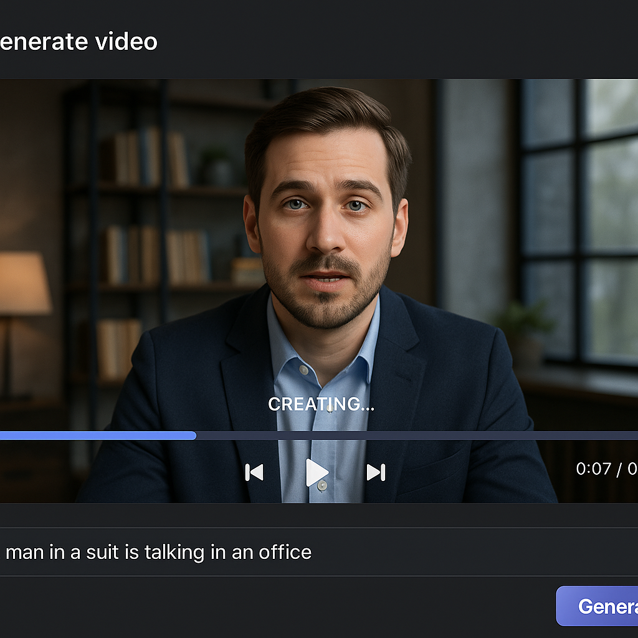Click empty space right of the prompt text
Viewport: 638px width, 638px height.
point(474,552)
